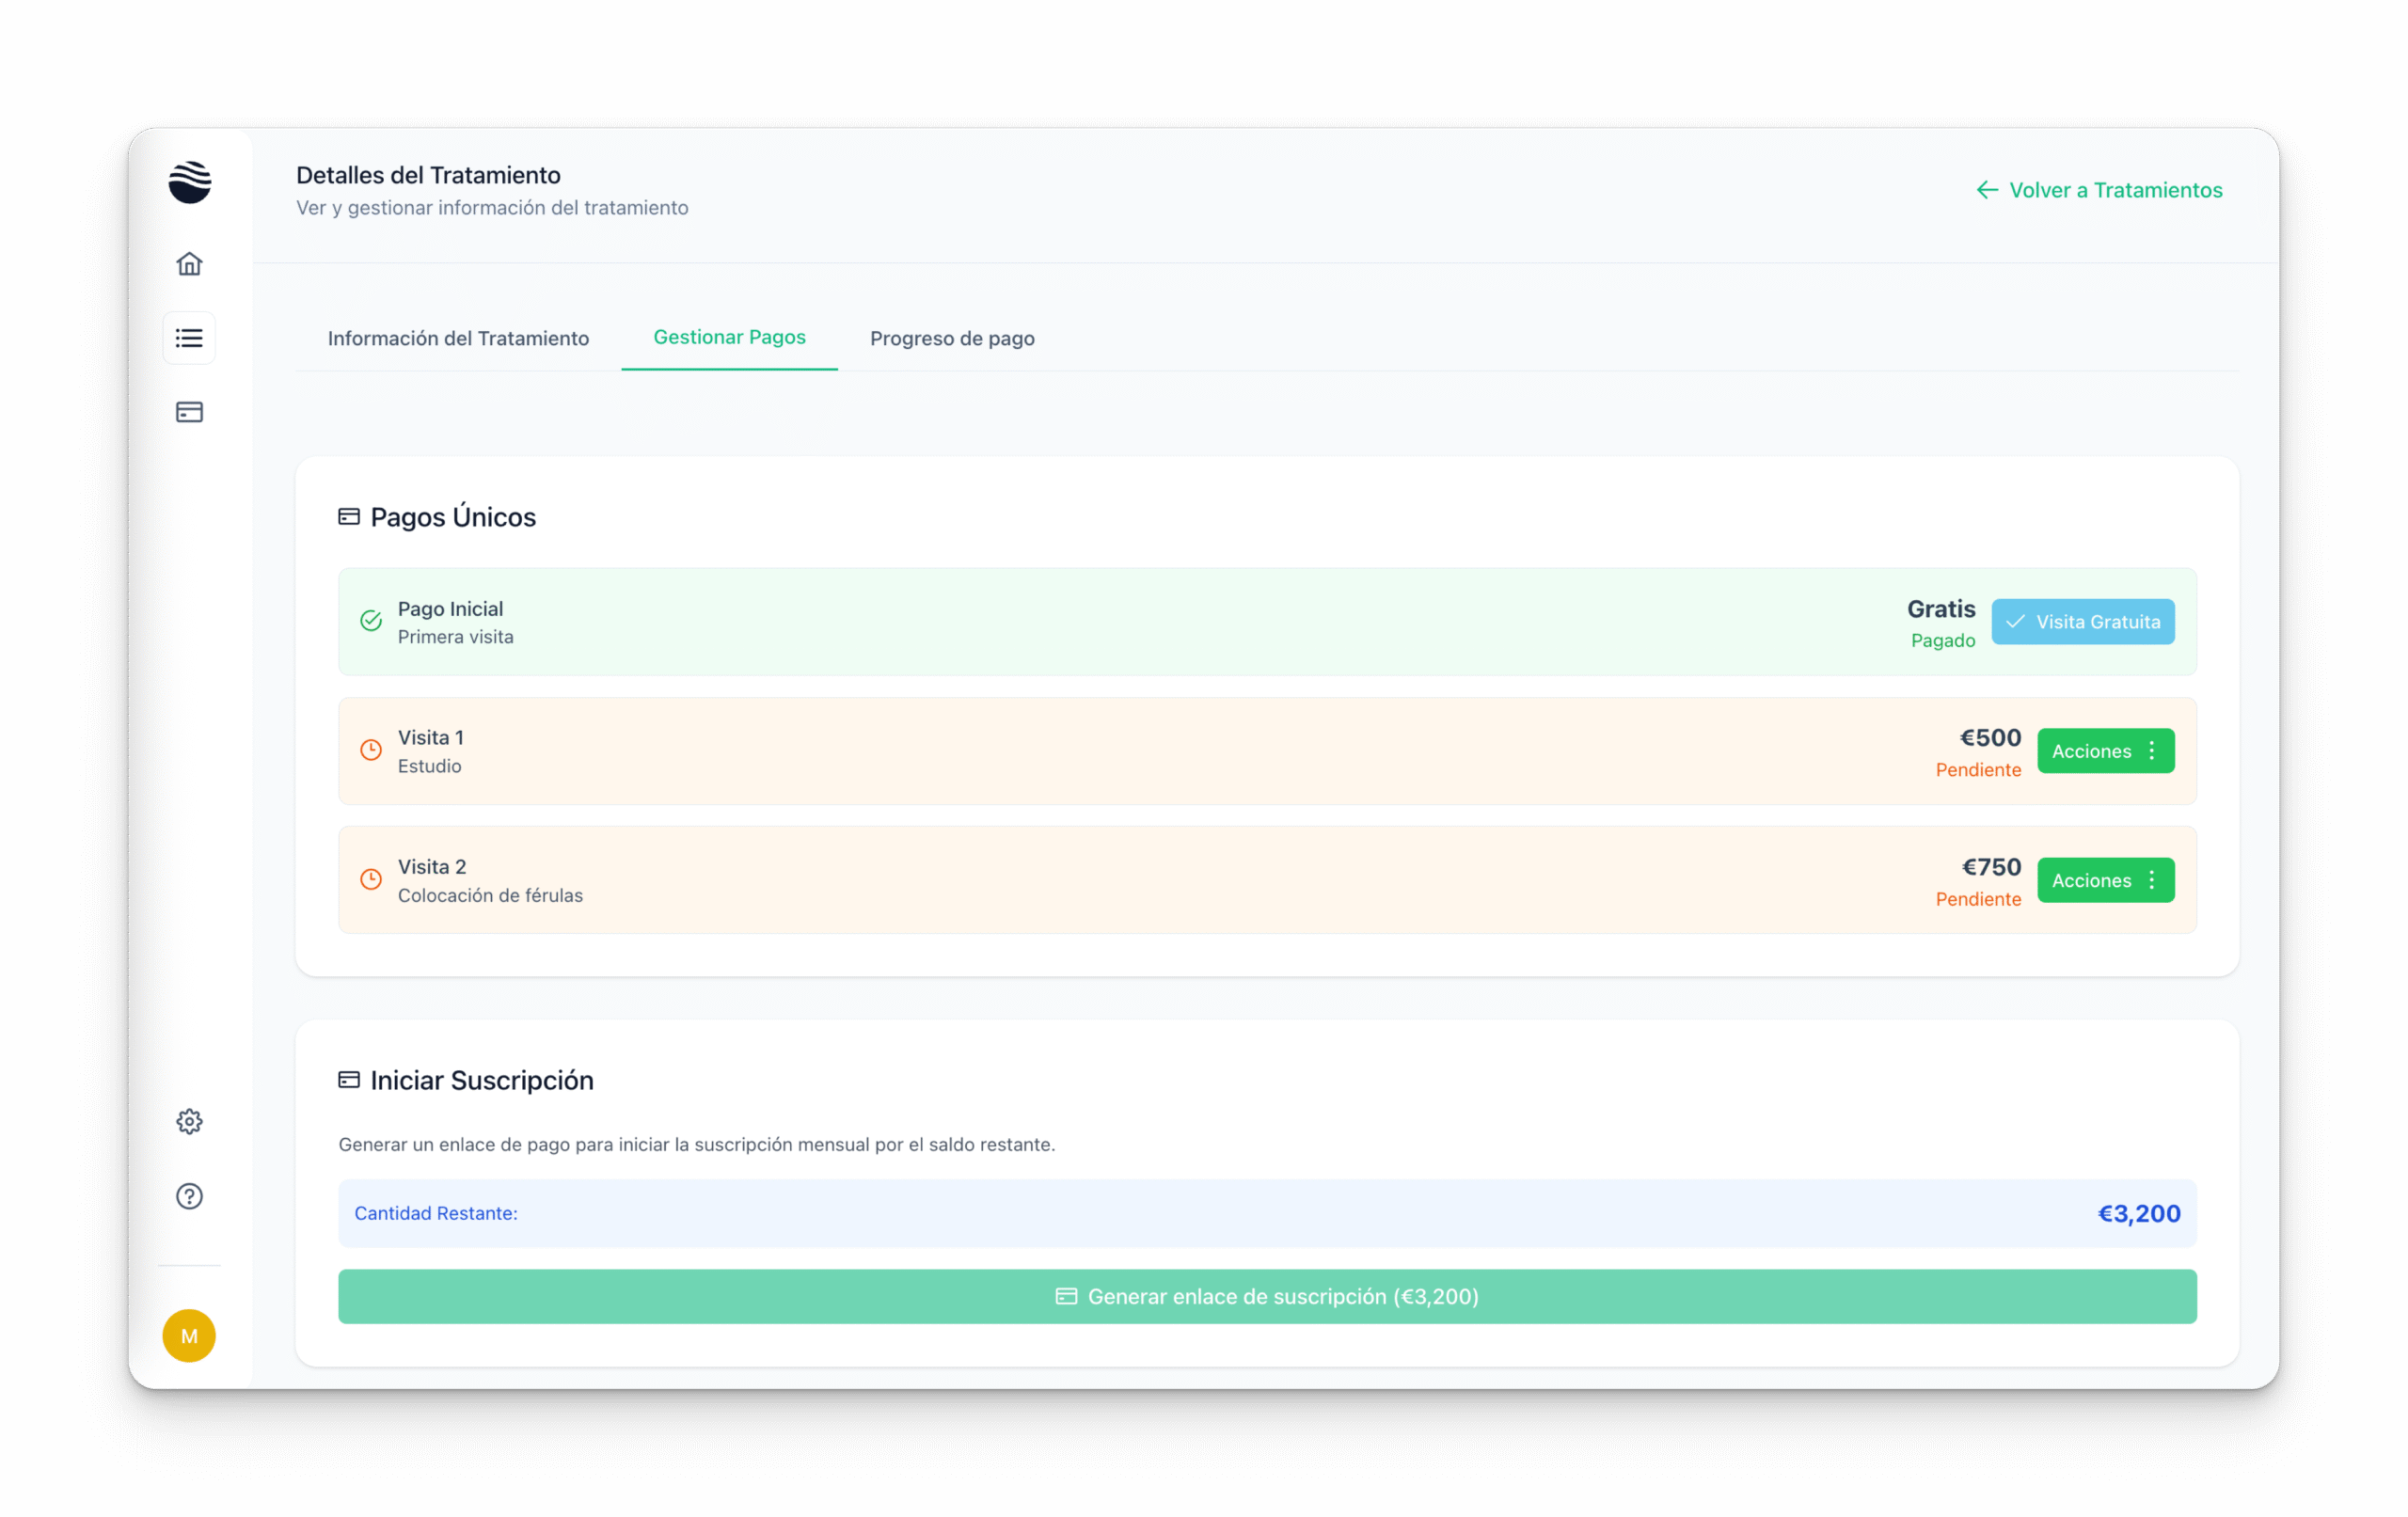Switch to Información del Tratamiento tab
This screenshot has height=1517, width=2408.
[458, 338]
